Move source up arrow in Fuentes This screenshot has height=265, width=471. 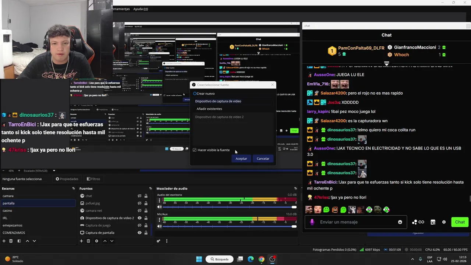pos(105,241)
